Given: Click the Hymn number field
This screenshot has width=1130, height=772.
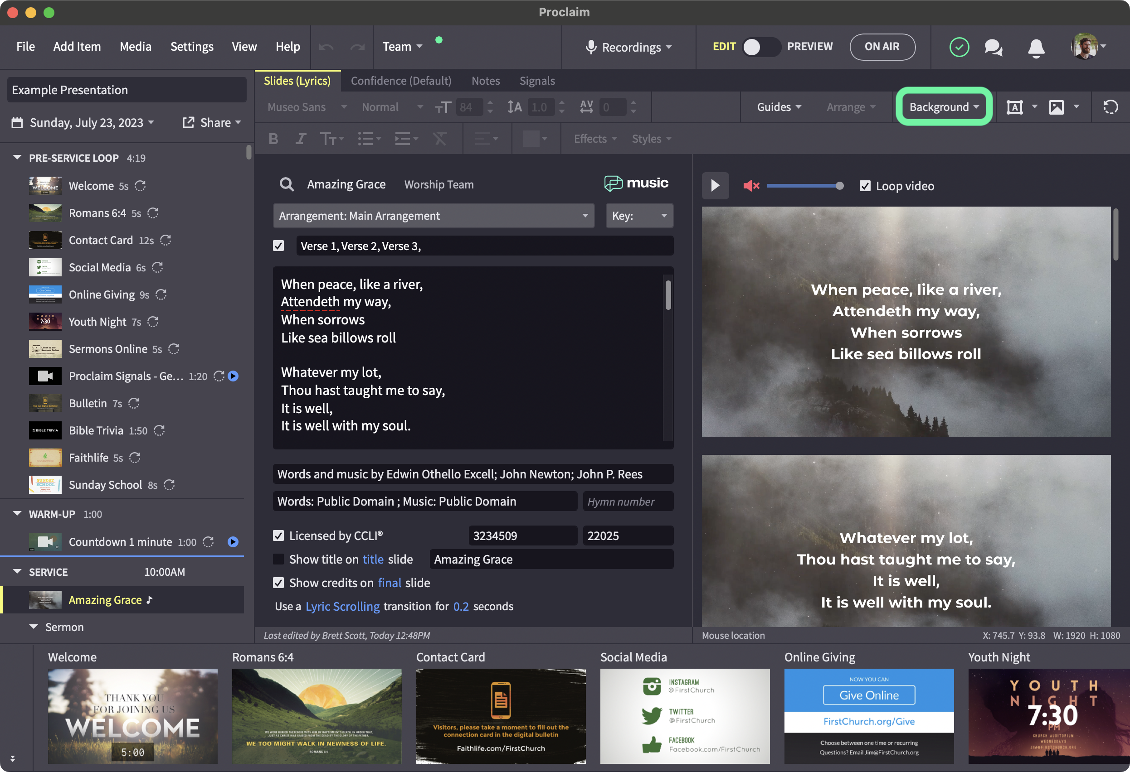Looking at the screenshot, I should tap(628, 502).
